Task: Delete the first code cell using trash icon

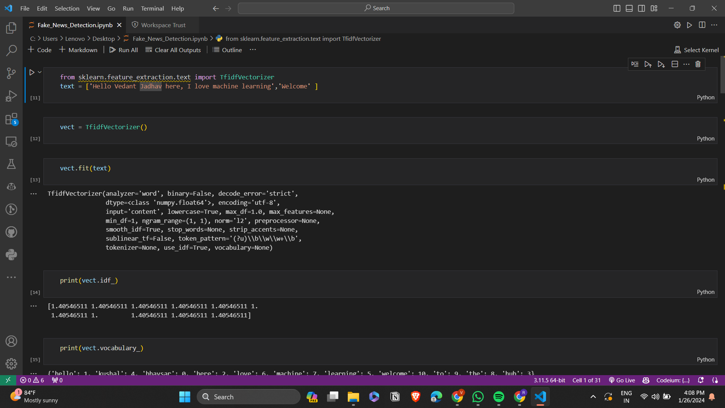Action: (x=698, y=64)
